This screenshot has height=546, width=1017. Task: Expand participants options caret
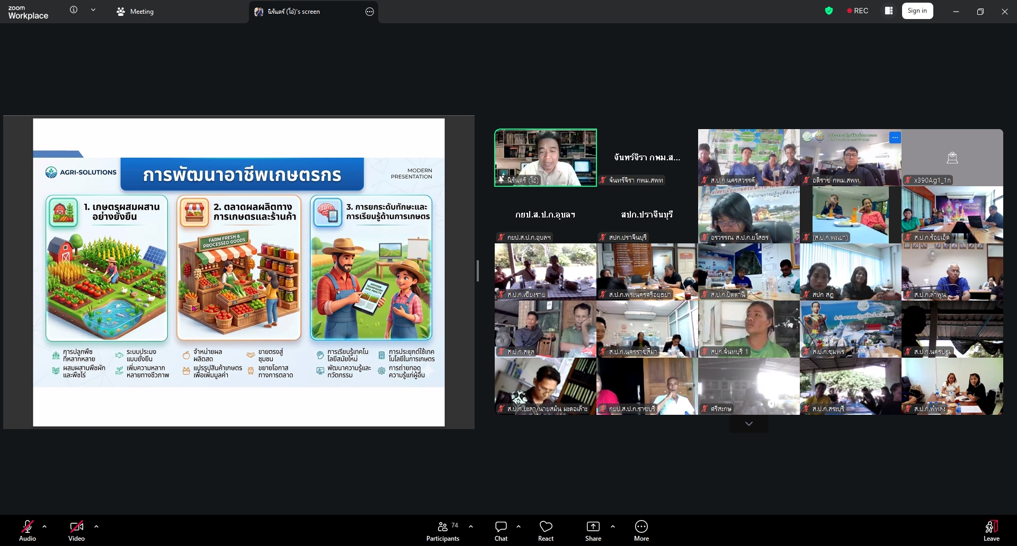tap(471, 526)
